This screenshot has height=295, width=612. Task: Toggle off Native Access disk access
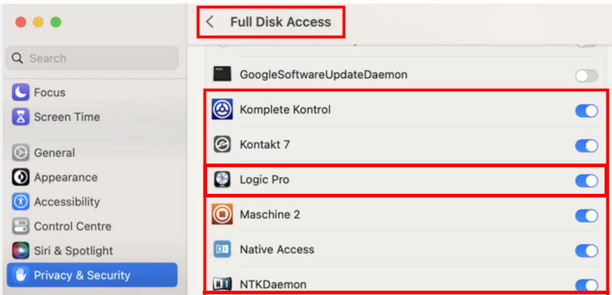586,251
